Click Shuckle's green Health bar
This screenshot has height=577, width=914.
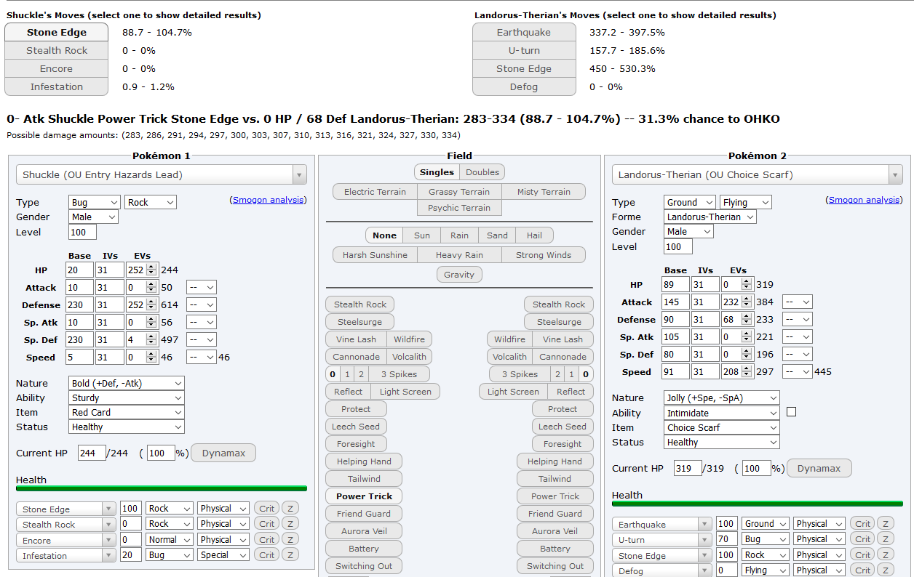[162, 489]
